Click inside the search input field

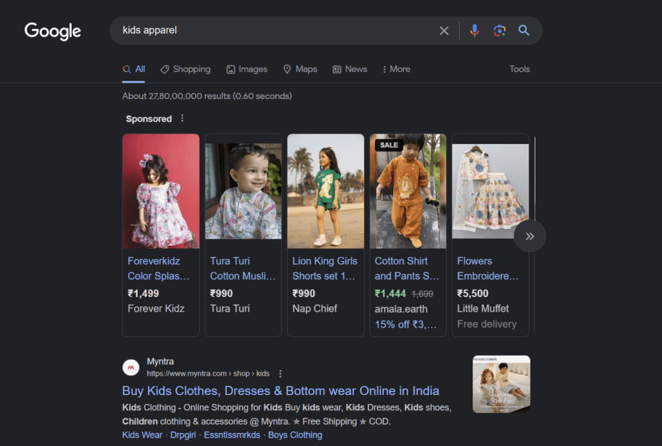click(x=259, y=30)
